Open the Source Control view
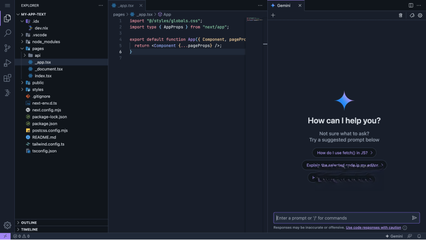Screen dimensions: 426x240 click(7, 48)
